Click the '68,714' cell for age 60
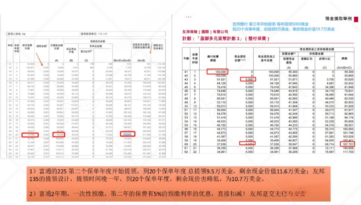Viewport: 361px width, 205px height. click(329, 144)
